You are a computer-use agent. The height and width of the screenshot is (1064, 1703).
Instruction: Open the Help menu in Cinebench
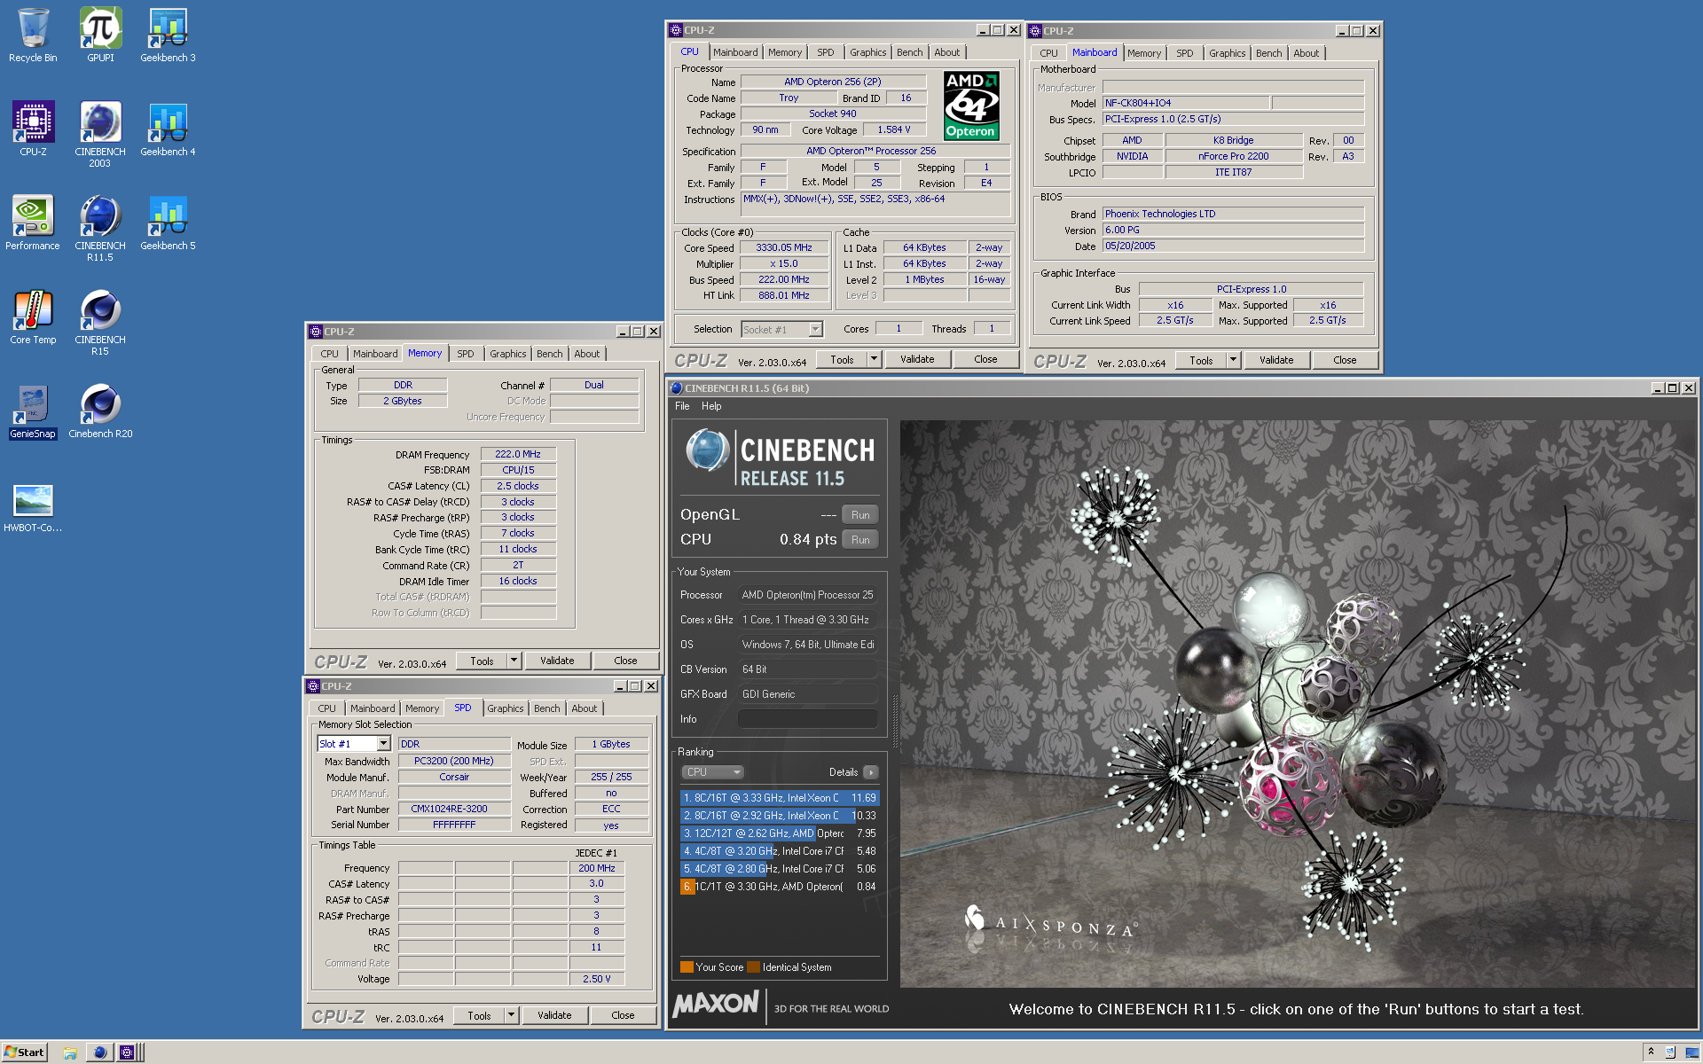pyautogui.click(x=711, y=406)
